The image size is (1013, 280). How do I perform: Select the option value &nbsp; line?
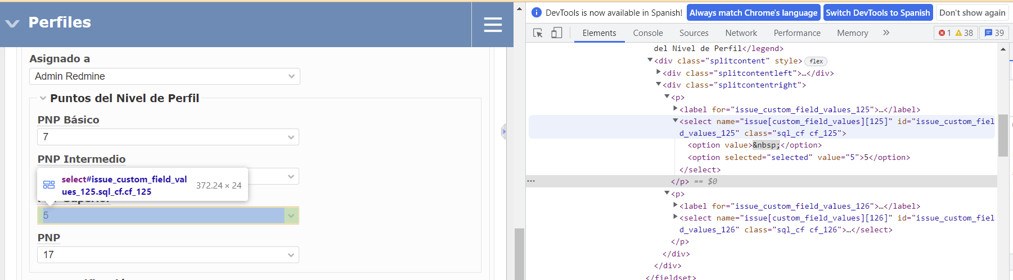click(x=755, y=145)
